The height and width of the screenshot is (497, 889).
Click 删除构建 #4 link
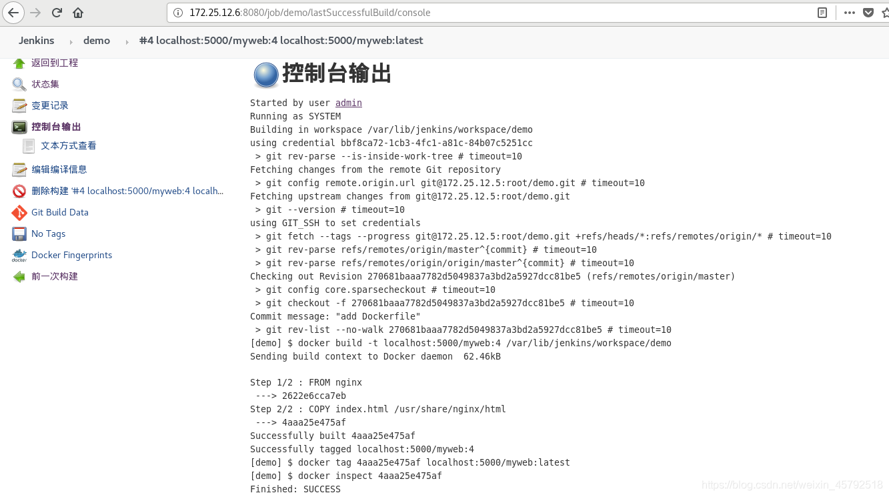[127, 191]
